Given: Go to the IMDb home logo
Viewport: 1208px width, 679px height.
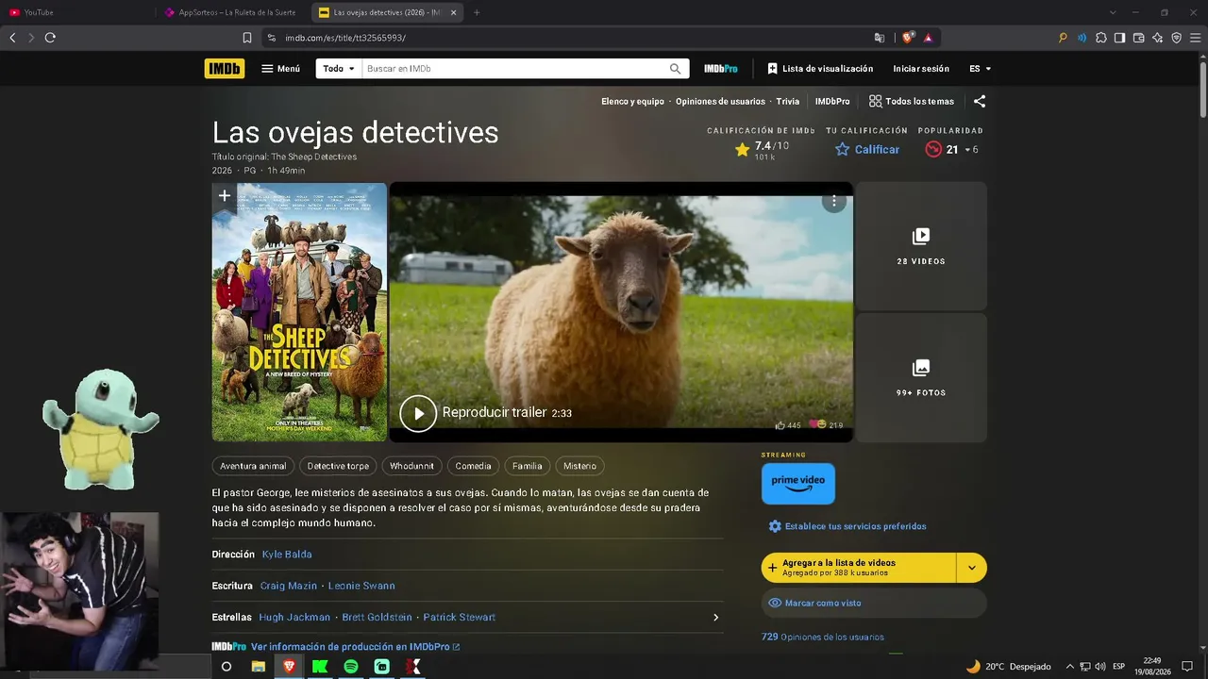Looking at the screenshot, I should click(224, 69).
